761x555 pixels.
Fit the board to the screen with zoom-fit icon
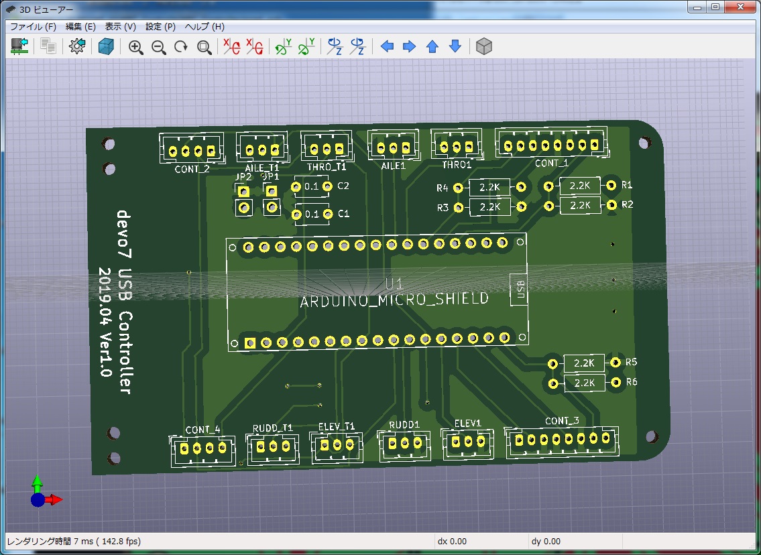[204, 47]
